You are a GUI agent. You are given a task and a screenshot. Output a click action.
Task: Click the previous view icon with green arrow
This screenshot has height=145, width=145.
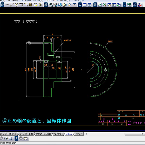(x=119, y=5)
